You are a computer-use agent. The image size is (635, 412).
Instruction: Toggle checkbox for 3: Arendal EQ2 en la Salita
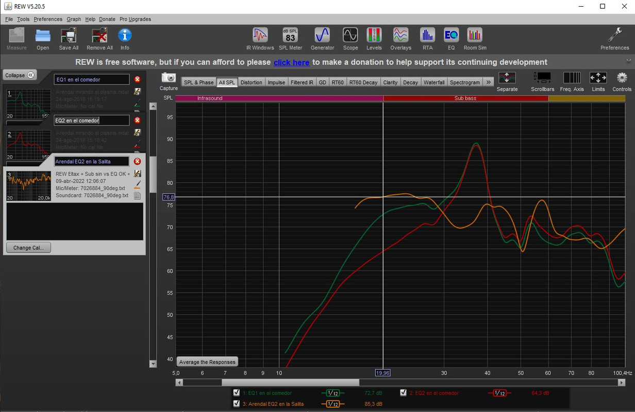[237, 404]
